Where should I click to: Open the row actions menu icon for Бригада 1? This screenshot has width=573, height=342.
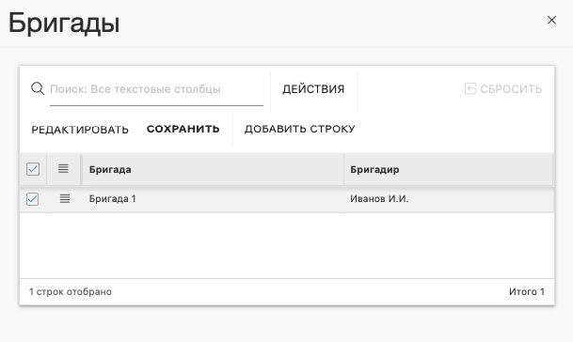pos(65,199)
